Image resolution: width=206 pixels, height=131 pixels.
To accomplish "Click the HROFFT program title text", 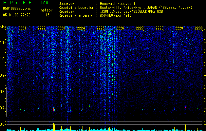I will 21,3.
